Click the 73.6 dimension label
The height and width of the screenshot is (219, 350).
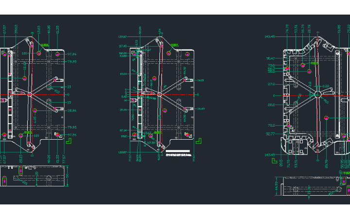click(271, 66)
